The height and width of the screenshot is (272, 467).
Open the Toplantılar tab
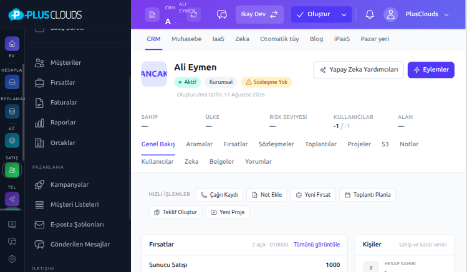coord(320,144)
